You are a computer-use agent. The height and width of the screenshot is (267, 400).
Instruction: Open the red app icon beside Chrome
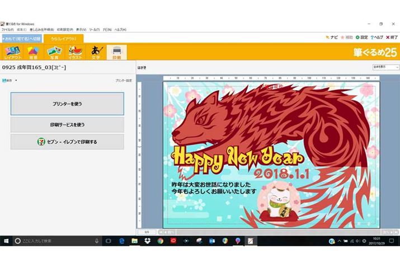point(173,241)
